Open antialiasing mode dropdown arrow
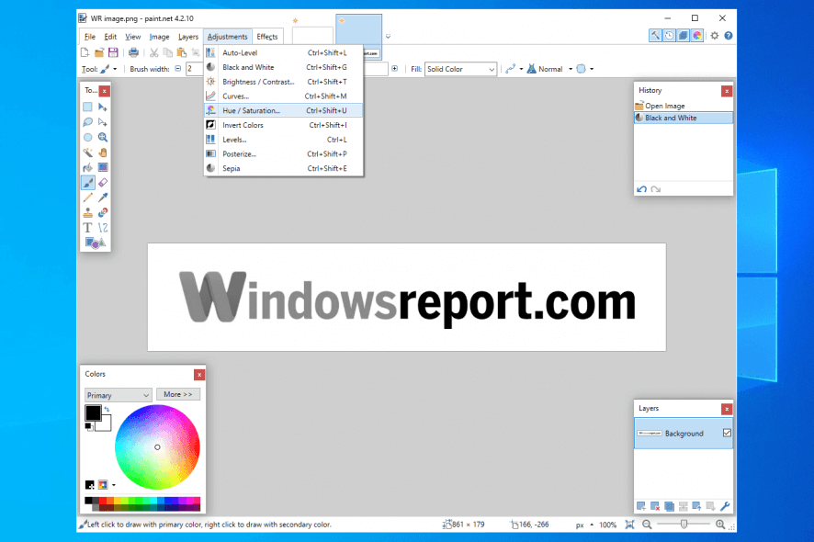Screen dimensions: 814x542 coord(521,69)
